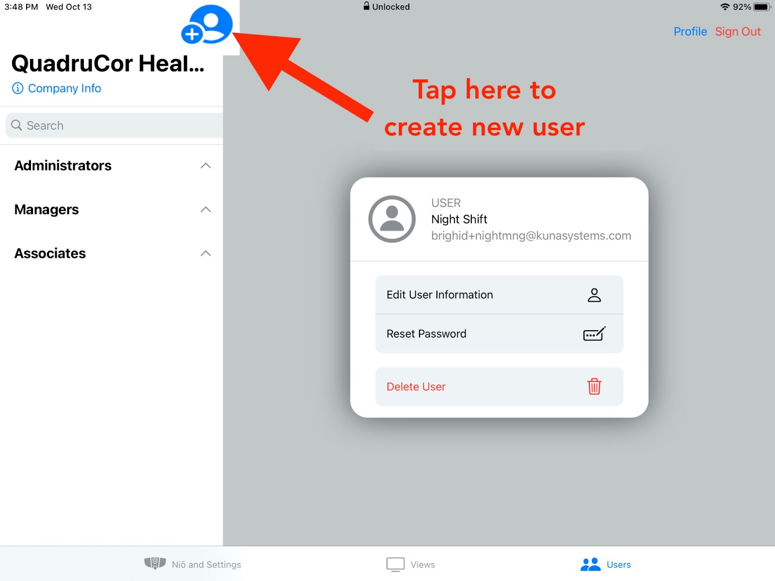
Task: Toggle the Associates section chevron
Action: (205, 253)
